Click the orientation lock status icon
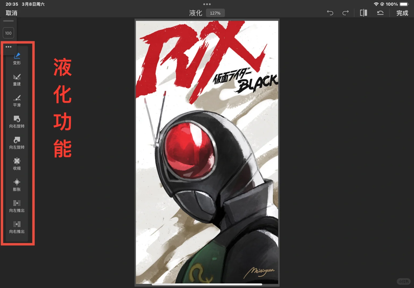This screenshot has width=414, height=288. [x=382, y=4]
